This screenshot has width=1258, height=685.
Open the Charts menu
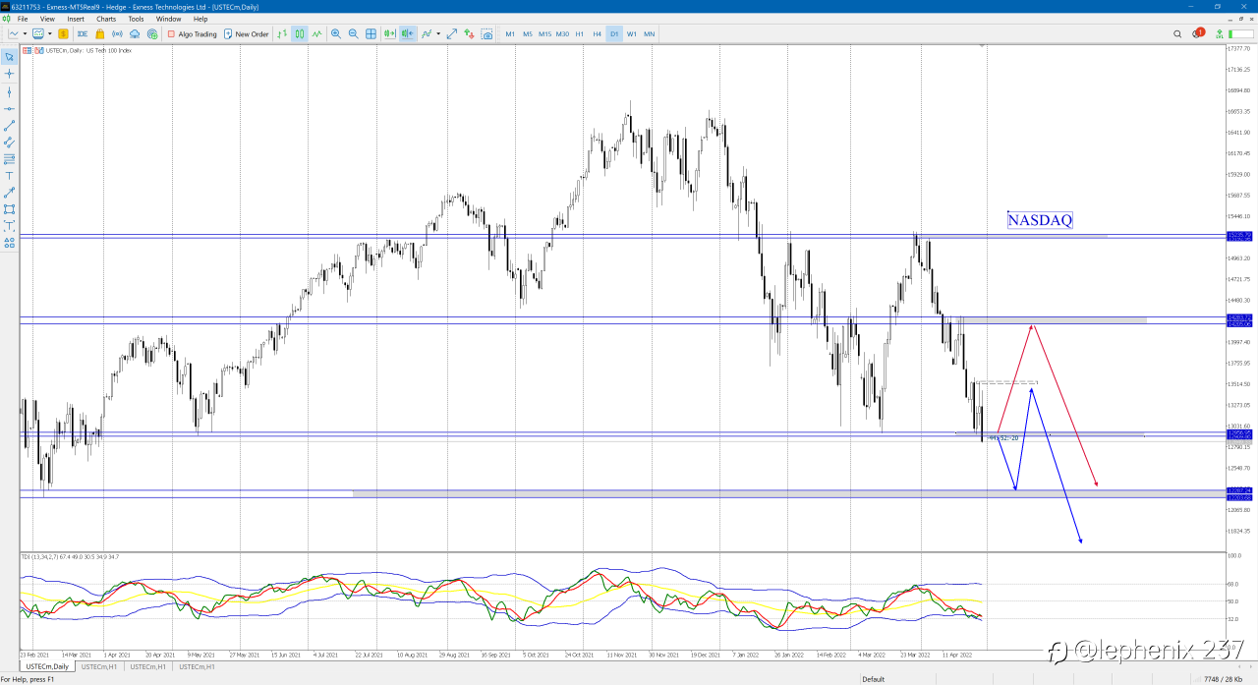pos(106,19)
